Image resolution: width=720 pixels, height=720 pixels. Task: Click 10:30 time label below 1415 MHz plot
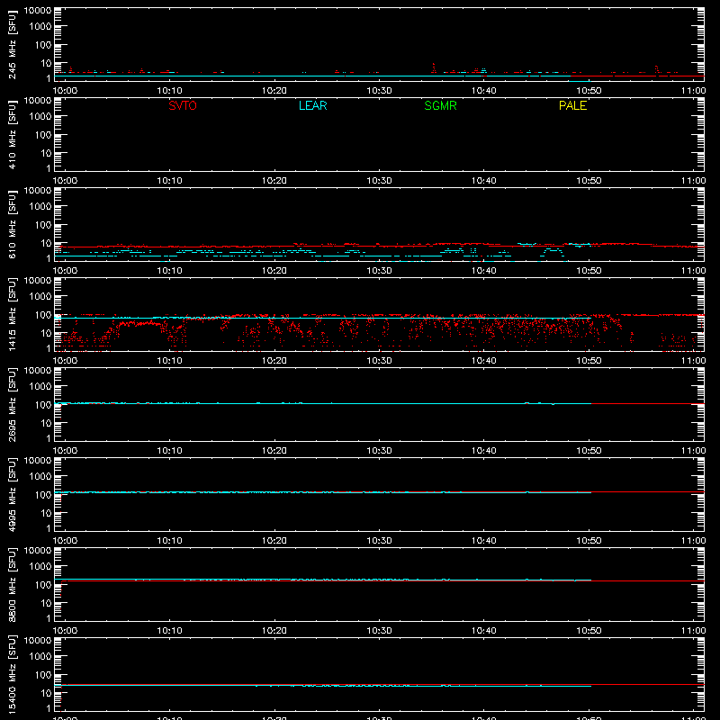[379, 361]
